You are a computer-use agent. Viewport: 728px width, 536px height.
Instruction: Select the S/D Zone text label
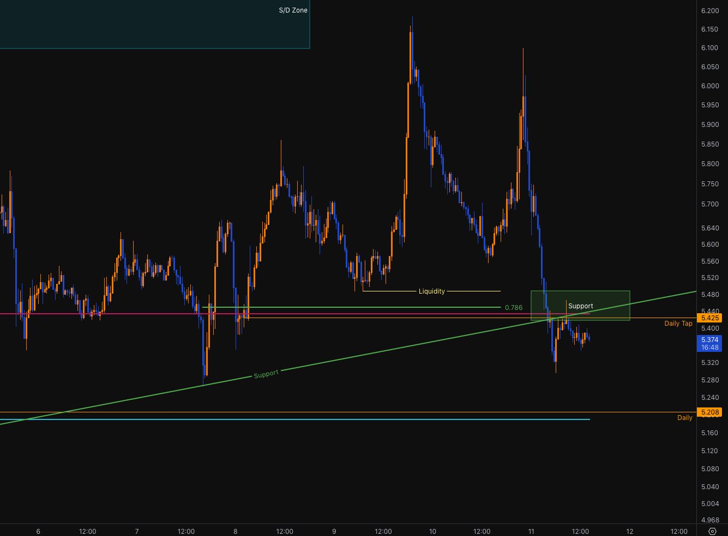click(293, 10)
